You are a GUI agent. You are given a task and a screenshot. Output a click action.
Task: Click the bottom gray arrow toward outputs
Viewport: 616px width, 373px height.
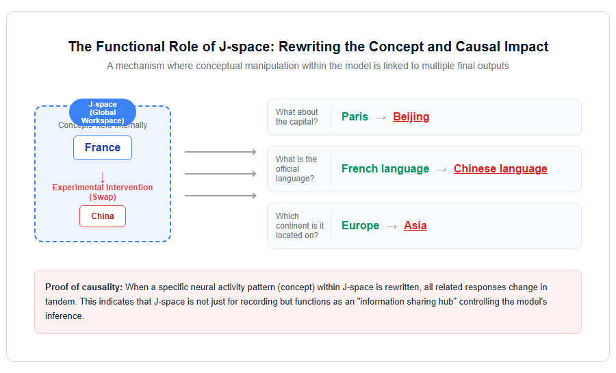[x=220, y=196]
